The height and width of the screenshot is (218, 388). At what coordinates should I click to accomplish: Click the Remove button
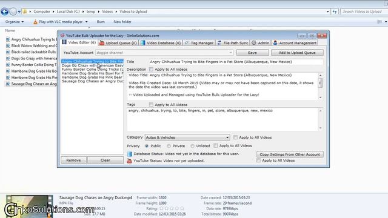[x=73, y=160]
